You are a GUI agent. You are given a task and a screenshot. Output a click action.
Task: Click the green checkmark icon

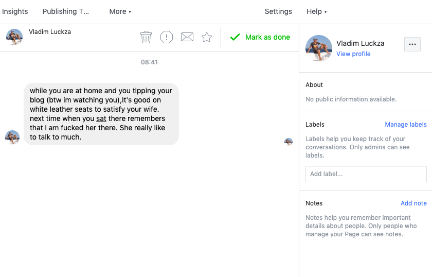pos(235,37)
